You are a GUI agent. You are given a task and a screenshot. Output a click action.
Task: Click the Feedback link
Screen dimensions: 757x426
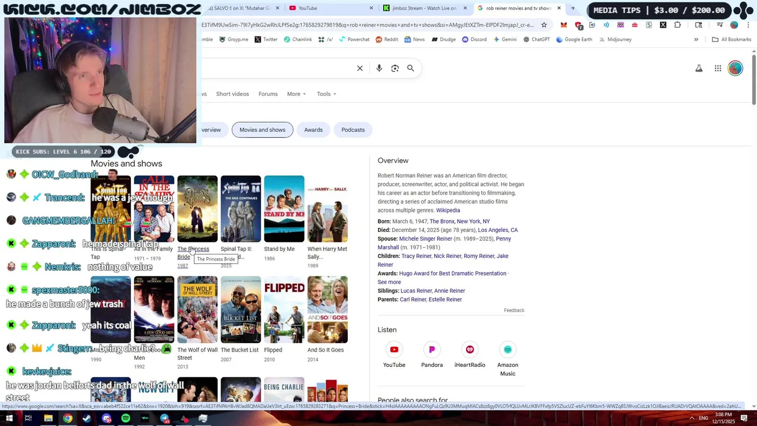(x=514, y=311)
